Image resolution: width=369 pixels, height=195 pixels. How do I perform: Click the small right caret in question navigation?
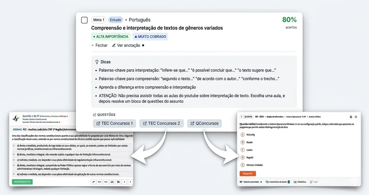tap(130, 182)
